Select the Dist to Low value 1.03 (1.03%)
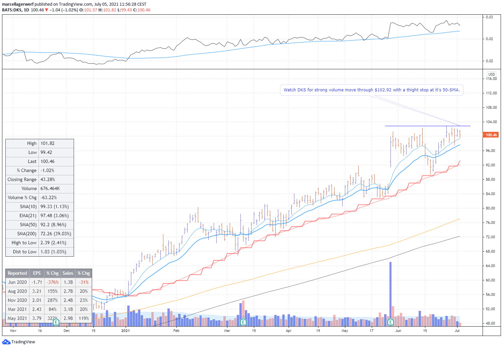The image size is (503, 348). (x=54, y=252)
